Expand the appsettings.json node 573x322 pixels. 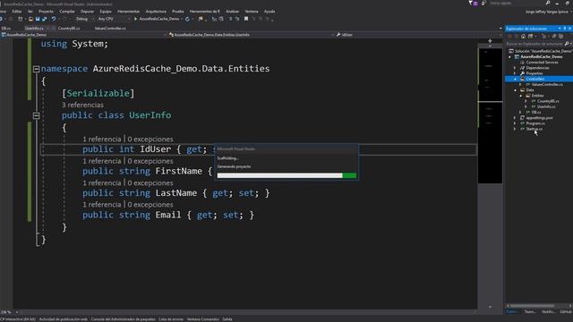pos(515,118)
